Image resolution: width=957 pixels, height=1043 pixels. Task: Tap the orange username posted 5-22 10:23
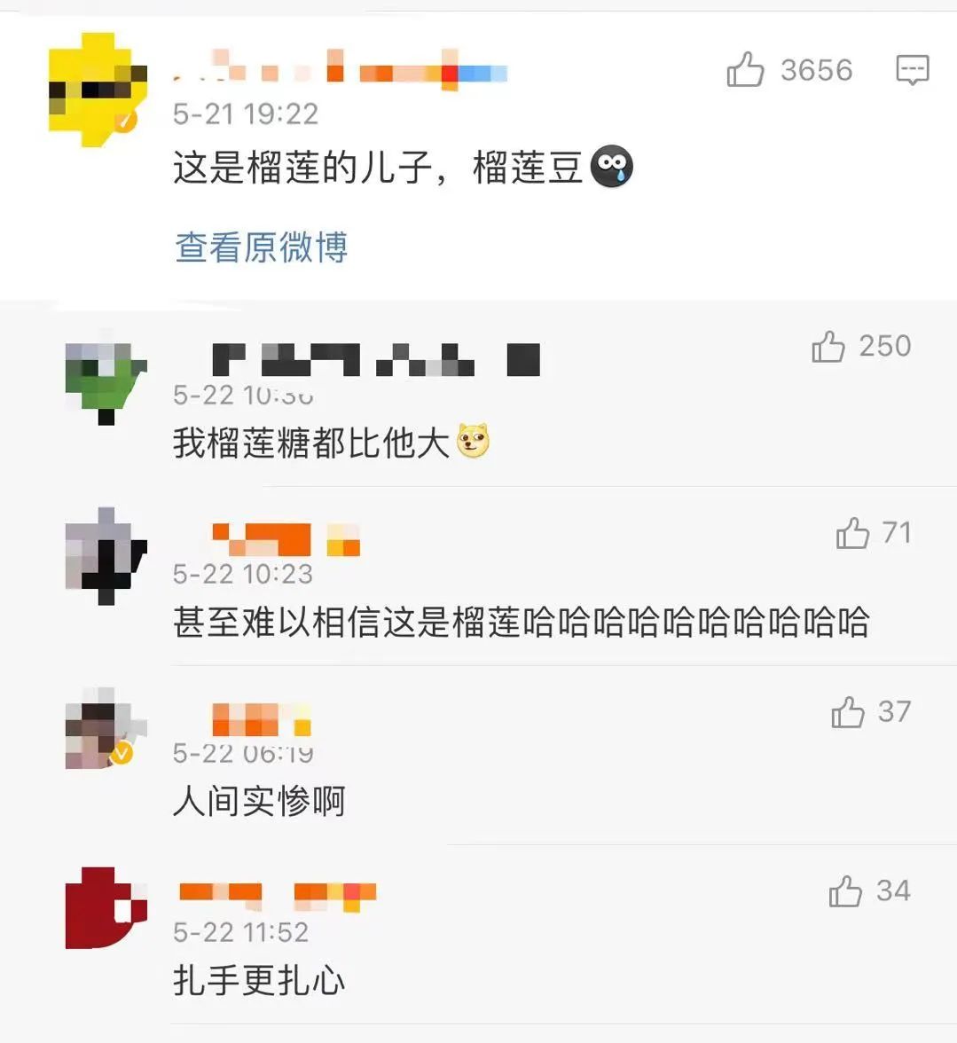(x=286, y=539)
